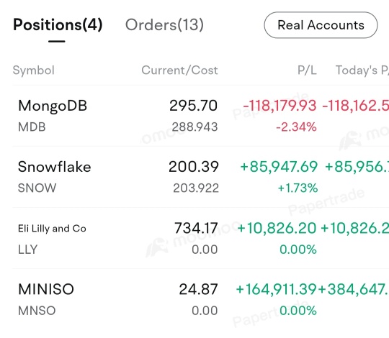The width and height of the screenshot is (389, 338).
Task: Select MongoDB current price 295.70
Action: click(x=194, y=106)
